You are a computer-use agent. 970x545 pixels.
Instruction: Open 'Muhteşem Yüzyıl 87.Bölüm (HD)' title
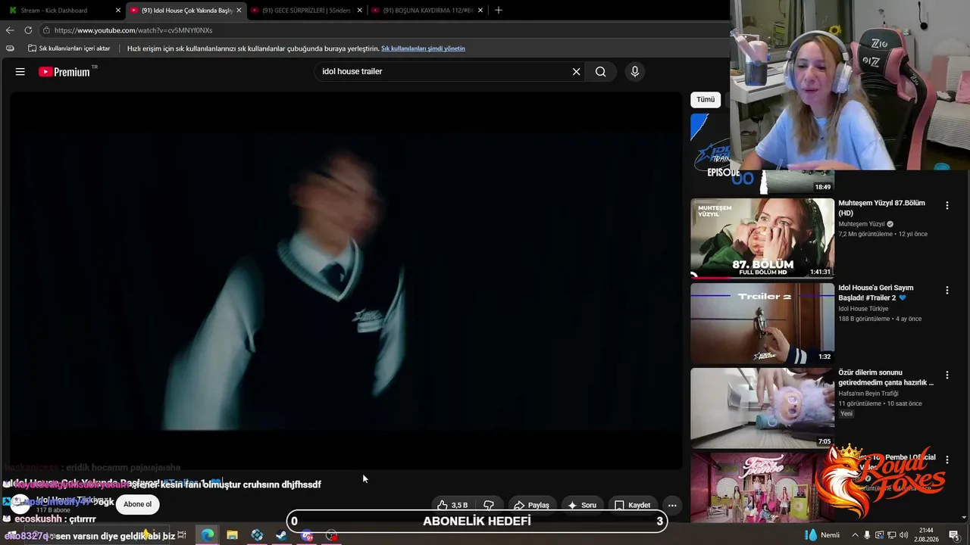(x=881, y=208)
